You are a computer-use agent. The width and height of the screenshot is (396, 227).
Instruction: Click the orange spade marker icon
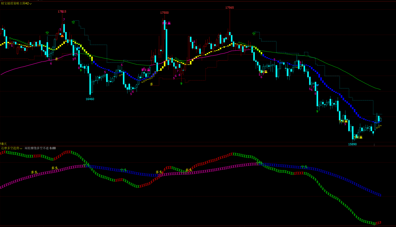[62, 36]
